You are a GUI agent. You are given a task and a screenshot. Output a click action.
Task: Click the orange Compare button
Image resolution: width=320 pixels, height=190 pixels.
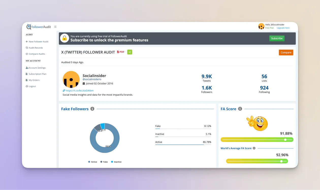[x=286, y=52]
